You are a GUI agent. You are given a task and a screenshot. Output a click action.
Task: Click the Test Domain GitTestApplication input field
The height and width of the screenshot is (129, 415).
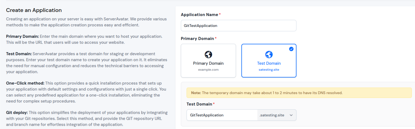pos(222,115)
